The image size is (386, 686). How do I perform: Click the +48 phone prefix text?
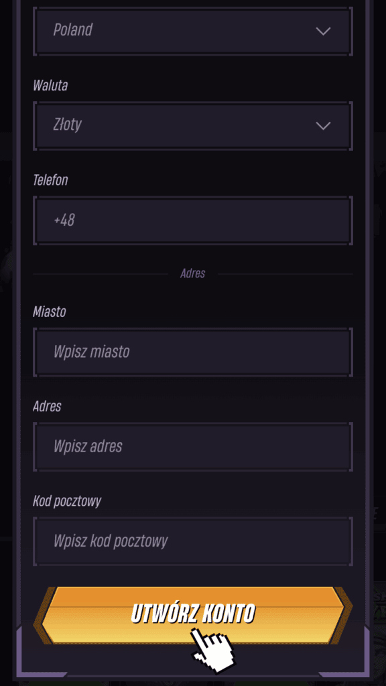click(x=64, y=220)
